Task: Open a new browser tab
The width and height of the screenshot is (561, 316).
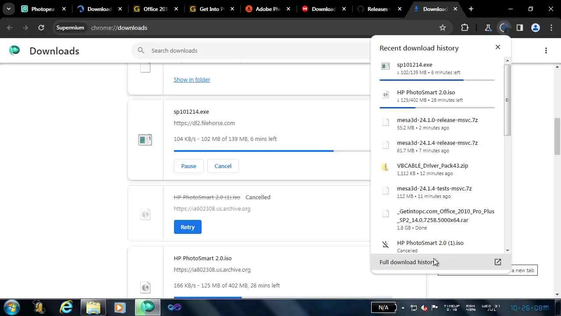Action: 471,9
